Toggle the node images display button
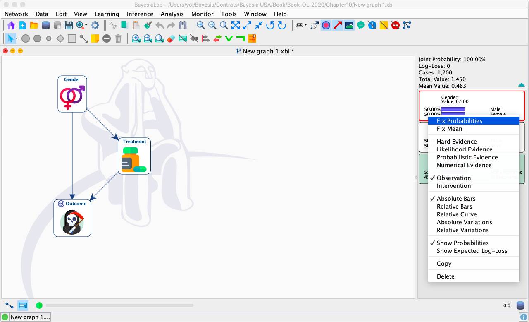Screen dimensions: 529x322 [349, 25]
